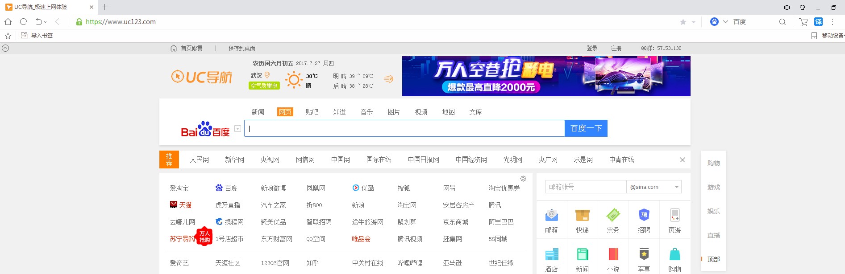The image size is (845, 274).
Task: Bookmark page with address bar star
Action: [683, 22]
